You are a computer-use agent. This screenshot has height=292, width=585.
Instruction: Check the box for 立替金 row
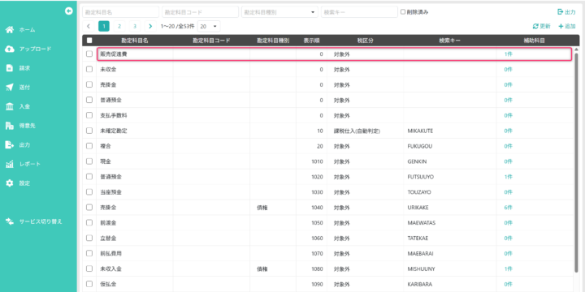click(89, 238)
